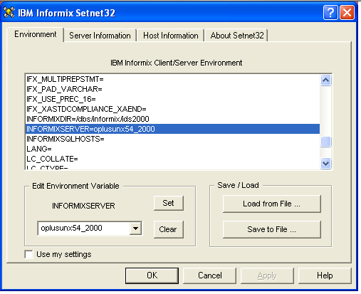Click the Set button
Screen dimensions: 361x294
click(169, 203)
